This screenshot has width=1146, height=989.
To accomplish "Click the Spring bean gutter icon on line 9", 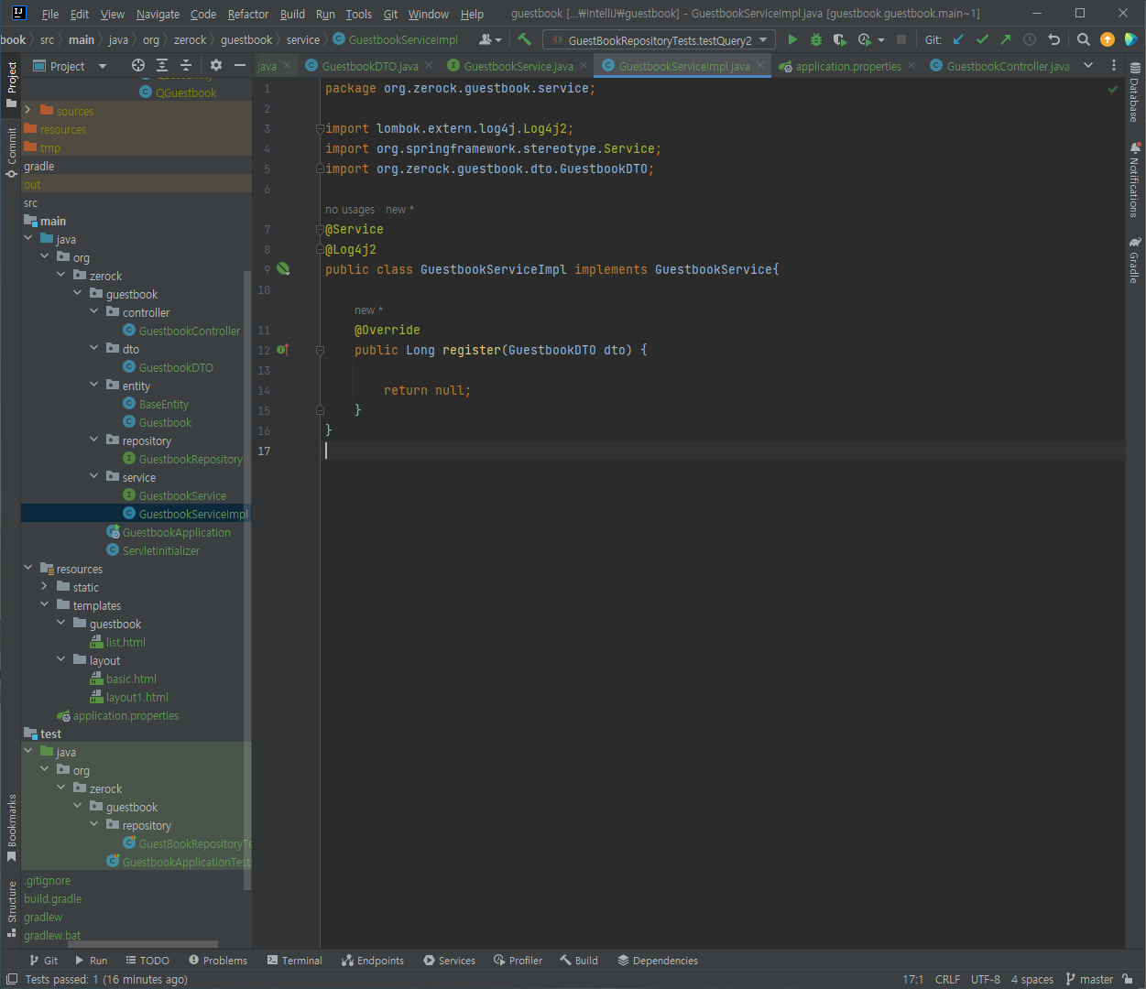I will click(x=283, y=269).
